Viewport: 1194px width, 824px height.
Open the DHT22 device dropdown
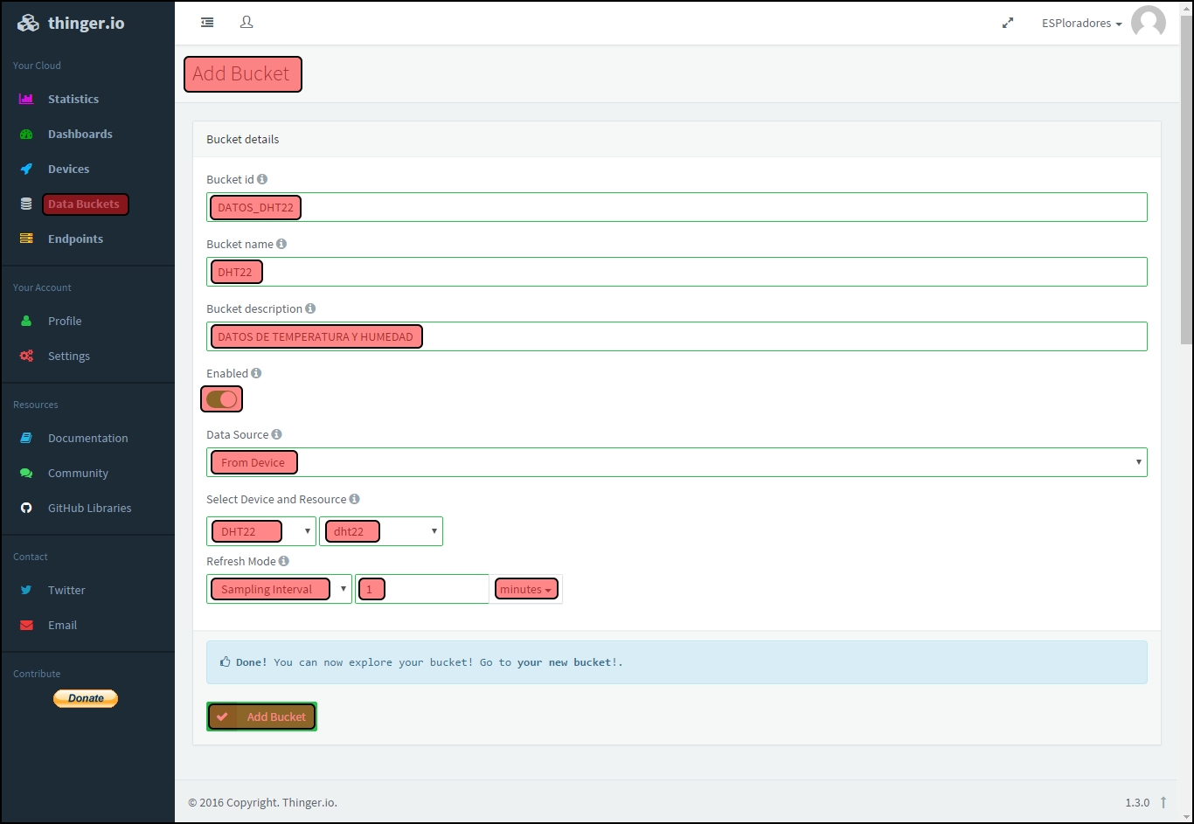(x=261, y=531)
